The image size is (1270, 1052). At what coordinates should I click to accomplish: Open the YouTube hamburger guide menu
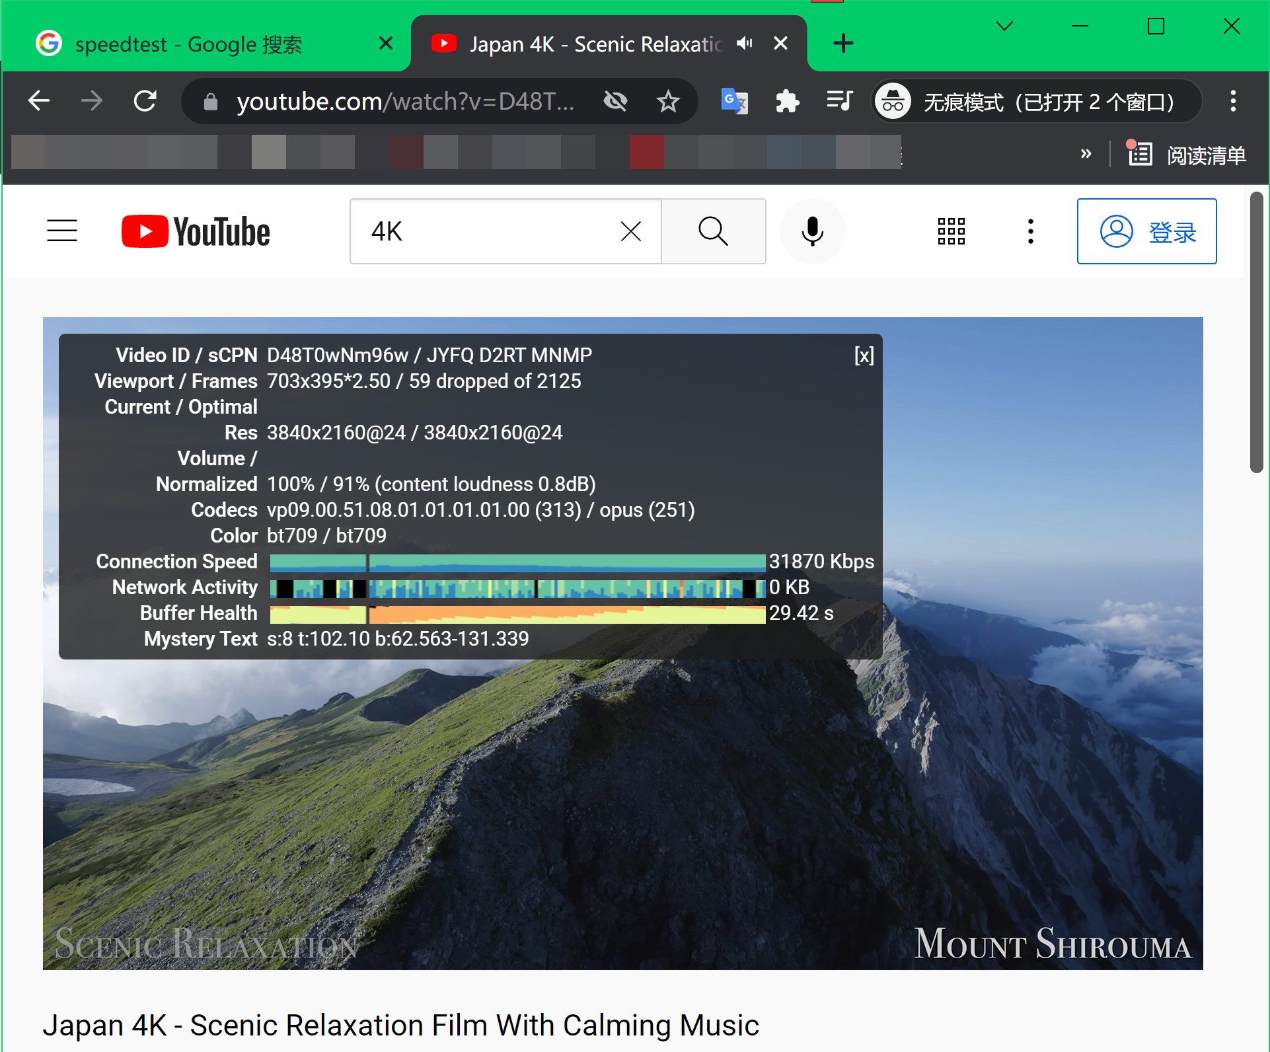point(62,231)
